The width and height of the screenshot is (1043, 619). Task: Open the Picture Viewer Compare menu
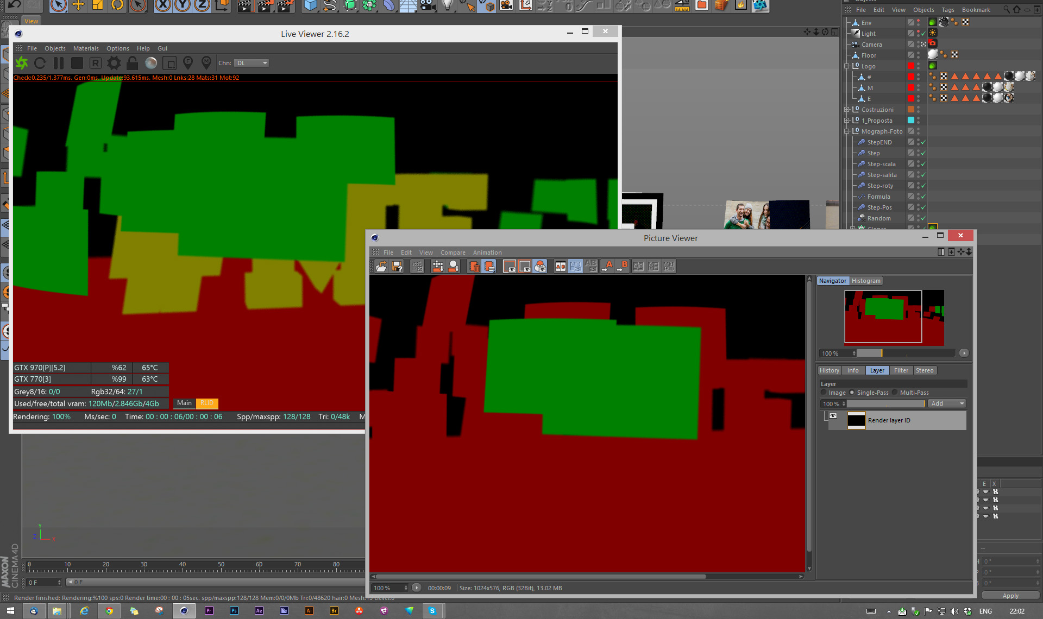[x=453, y=252]
